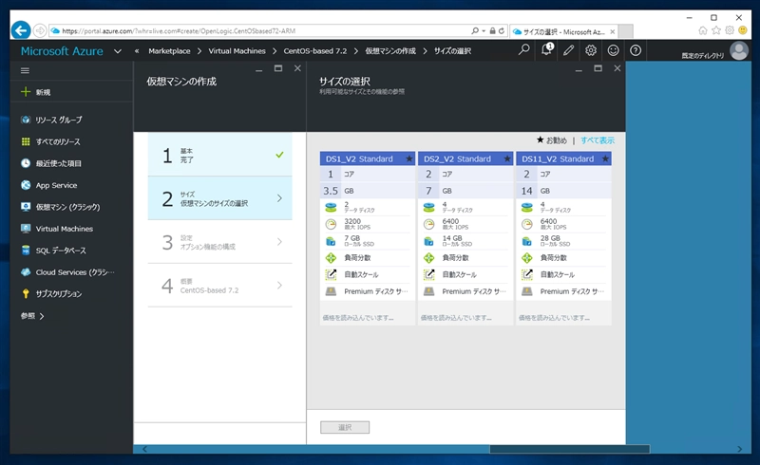Open the browser tools gear icon
760x465 pixels.
pos(730,31)
